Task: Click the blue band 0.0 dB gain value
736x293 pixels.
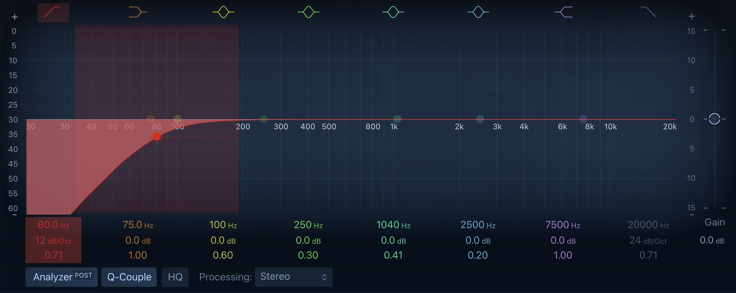Action: [478, 240]
